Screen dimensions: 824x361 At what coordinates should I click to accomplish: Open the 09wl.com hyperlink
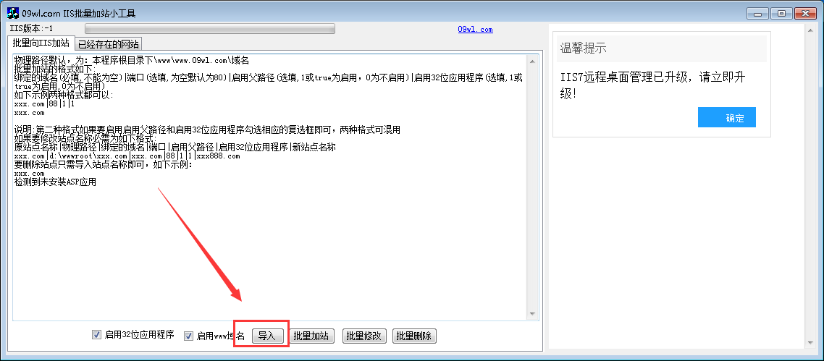(x=475, y=30)
